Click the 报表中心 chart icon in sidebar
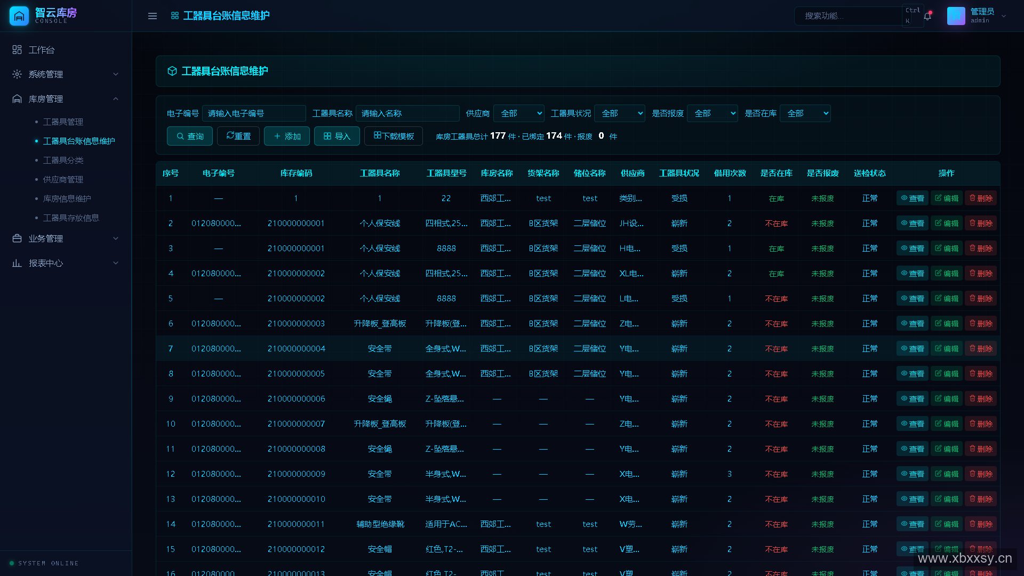The image size is (1024, 576). pyautogui.click(x=17, y=263)
